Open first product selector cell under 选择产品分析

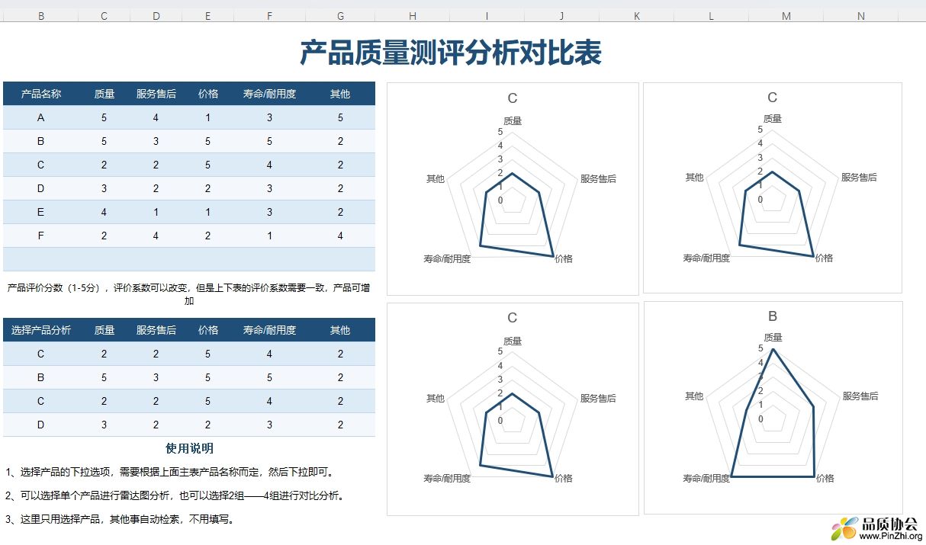pyautogui.click(x=41, y=354)
